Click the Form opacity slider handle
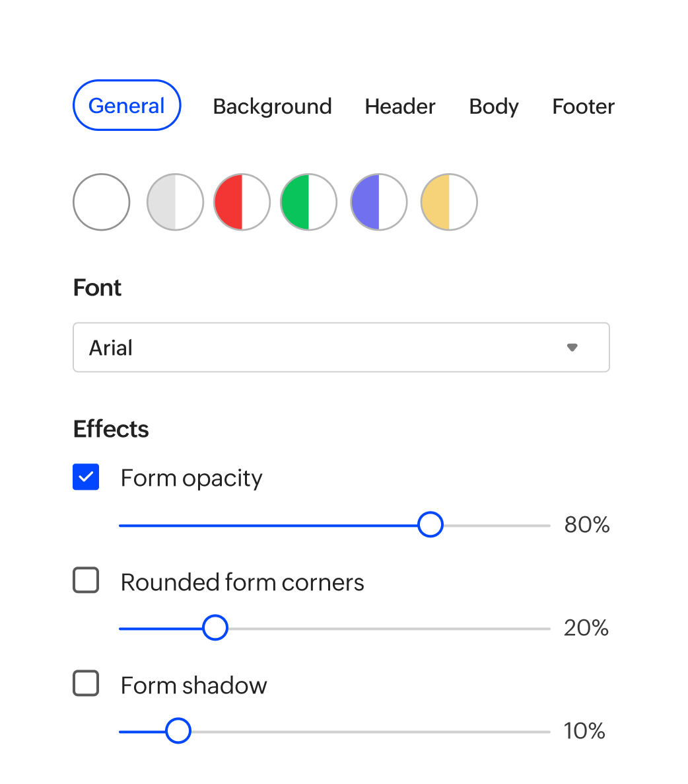Image resolution: width=688 pixels, height=784 pixels. click(430, 525)
